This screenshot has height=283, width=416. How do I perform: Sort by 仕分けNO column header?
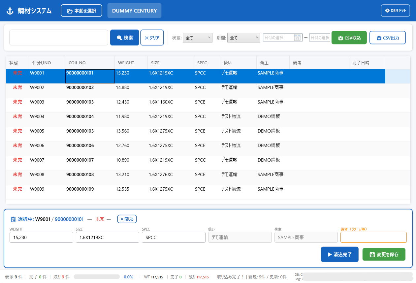[47, 63]
